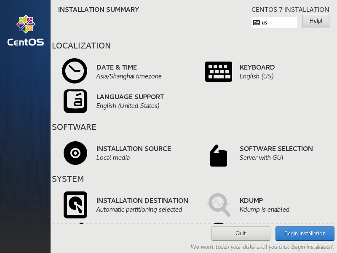Viewport: 337px width, 253px height.
Task: Open DATE & TIME settings label
Action: (x=117, y=67)
